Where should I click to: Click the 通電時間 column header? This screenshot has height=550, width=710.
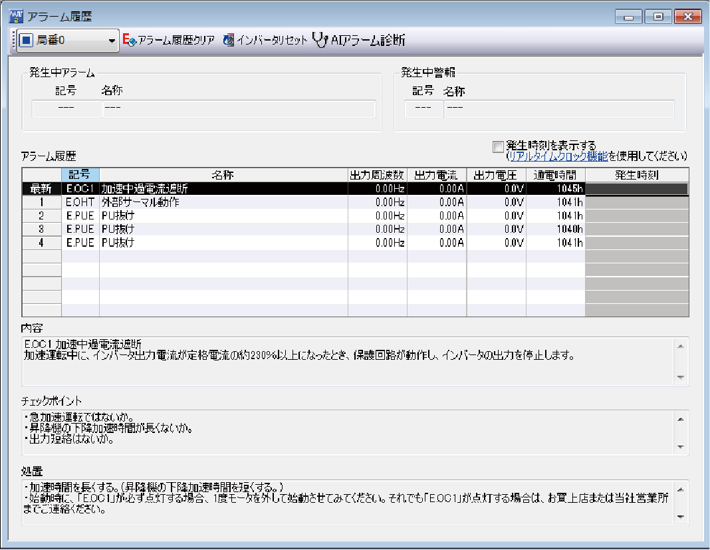(x=555, y=175)
